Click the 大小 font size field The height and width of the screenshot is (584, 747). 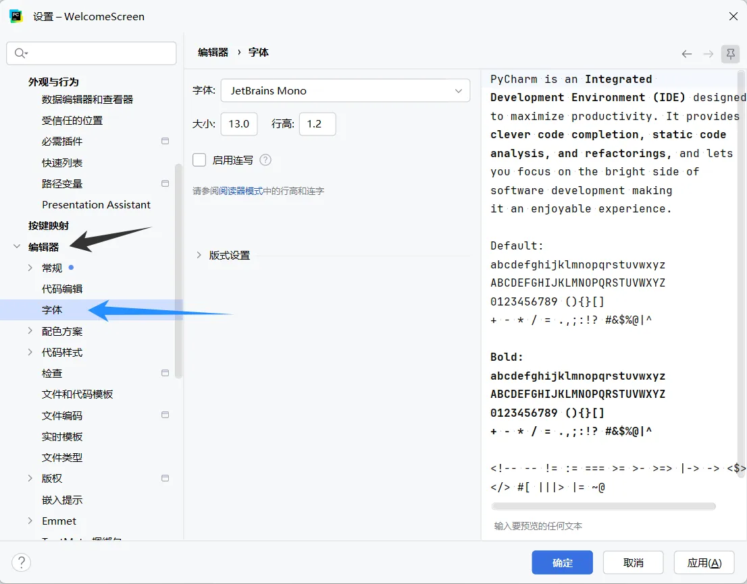(239, 124)
